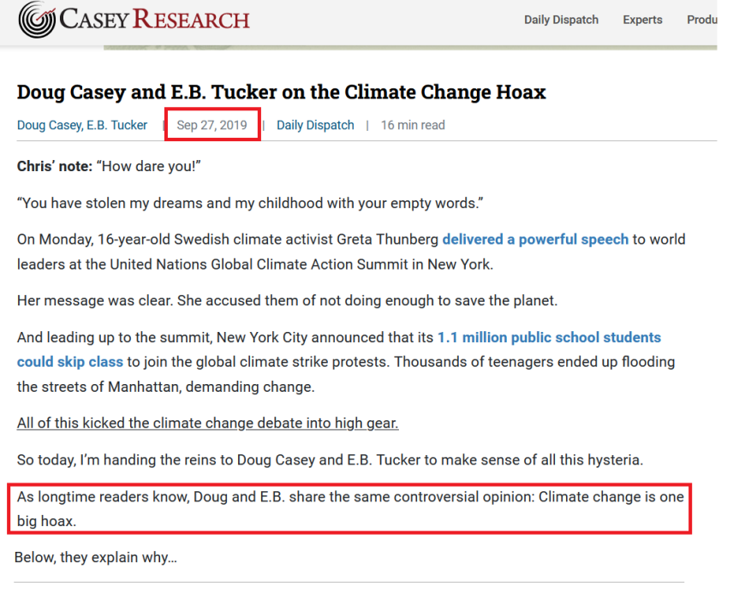
Task: Click the Casey Research spiral logo icon
Action: [x=35, y=19]
